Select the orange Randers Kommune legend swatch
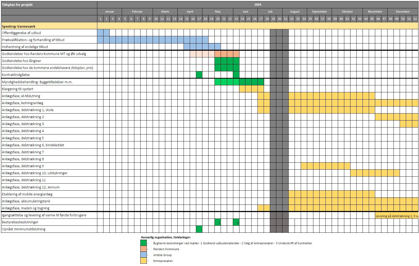Screen dimensions: 419x266 pos(144,249)
